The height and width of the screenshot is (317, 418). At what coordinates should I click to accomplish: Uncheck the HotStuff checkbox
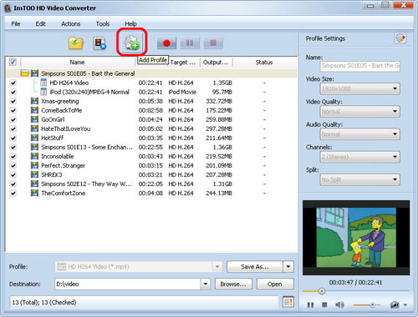tap(13, 138)
